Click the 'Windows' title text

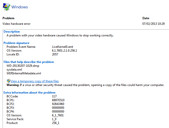coord(20,7)
